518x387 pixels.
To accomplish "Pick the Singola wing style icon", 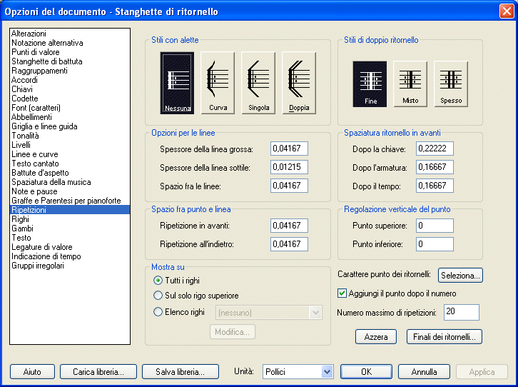I will (x=258, y=83).
